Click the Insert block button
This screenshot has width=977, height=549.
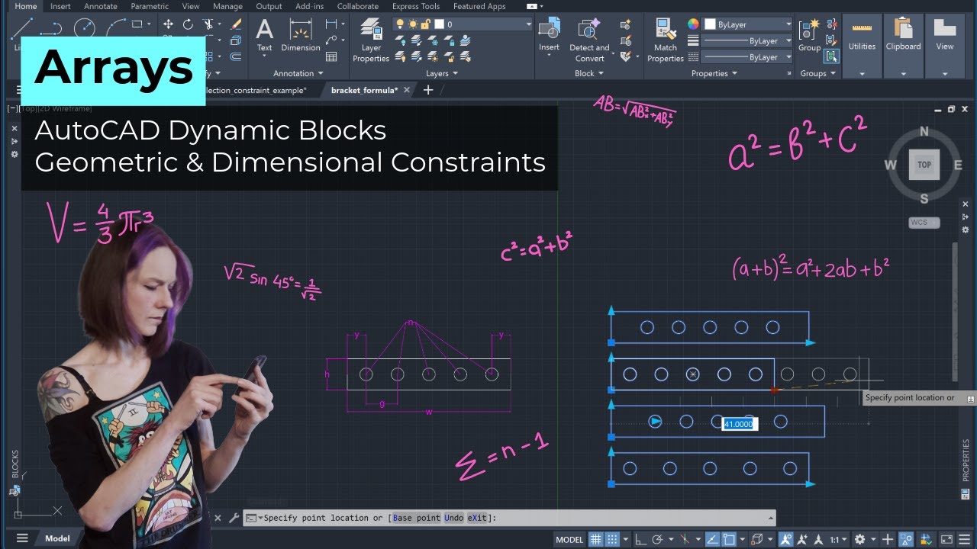point(549,37)
